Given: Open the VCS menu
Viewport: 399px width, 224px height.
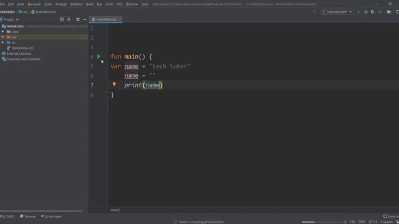Looking at the screenshot, I should pos(120,4).
